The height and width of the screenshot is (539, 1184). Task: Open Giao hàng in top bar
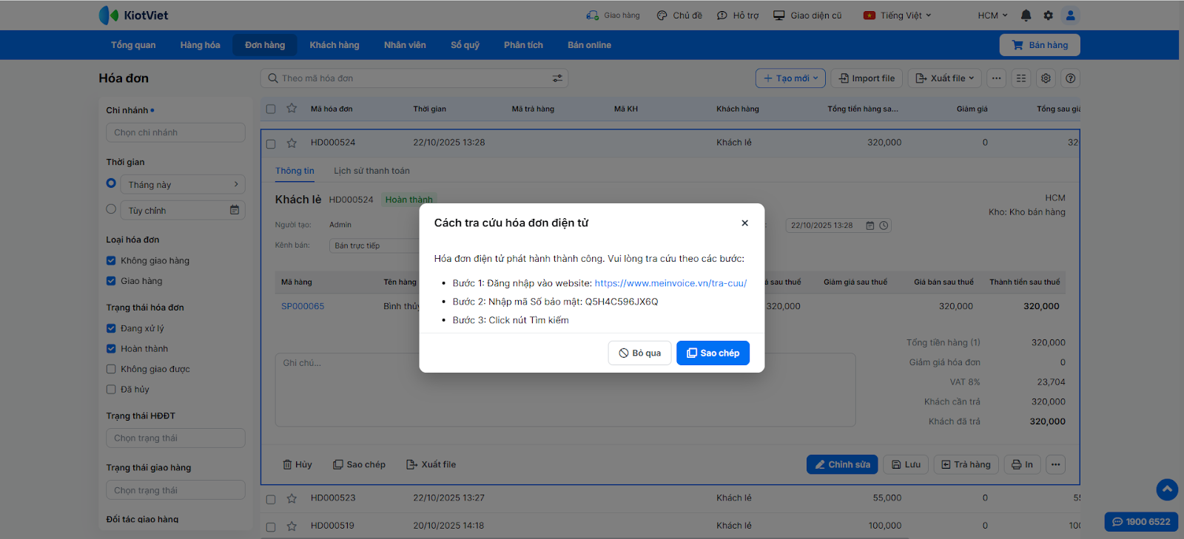click(x=613, y=16)
